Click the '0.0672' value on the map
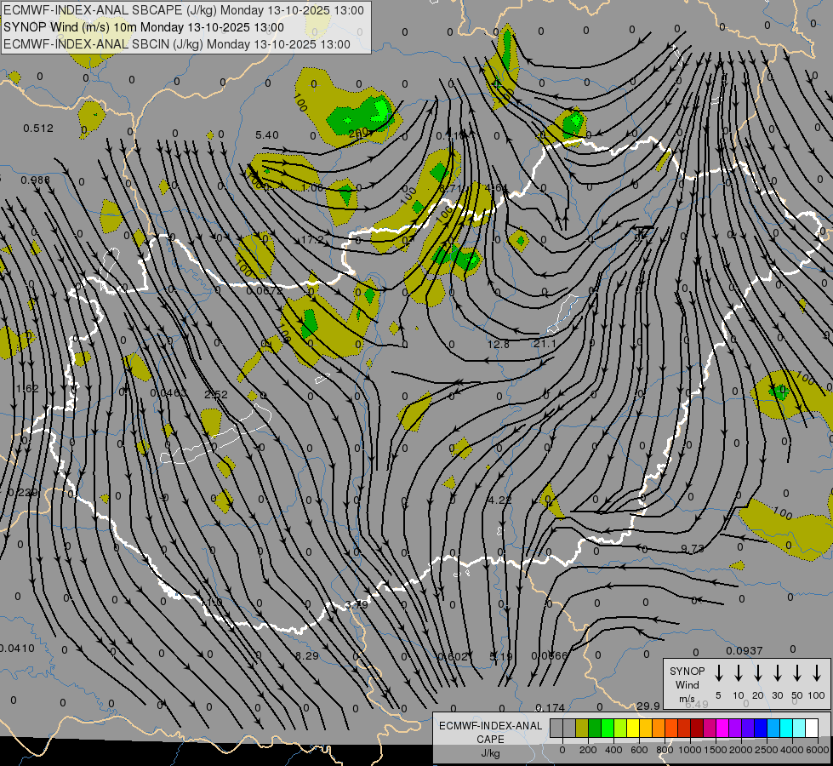Screen dimensions: 833x766 (265, 291)
